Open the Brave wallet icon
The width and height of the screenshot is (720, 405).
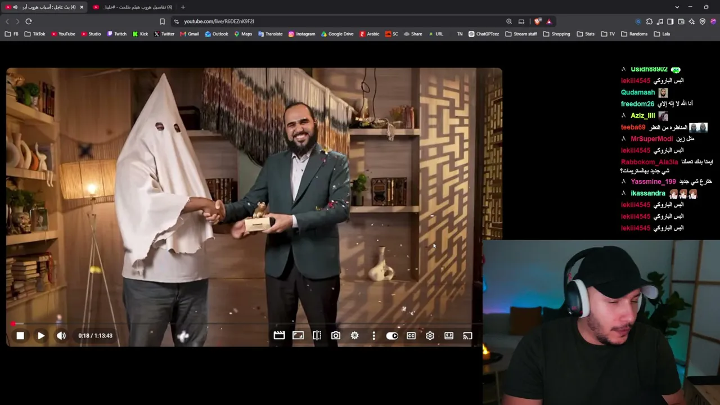pyautogui.click(x=681, y=21)
